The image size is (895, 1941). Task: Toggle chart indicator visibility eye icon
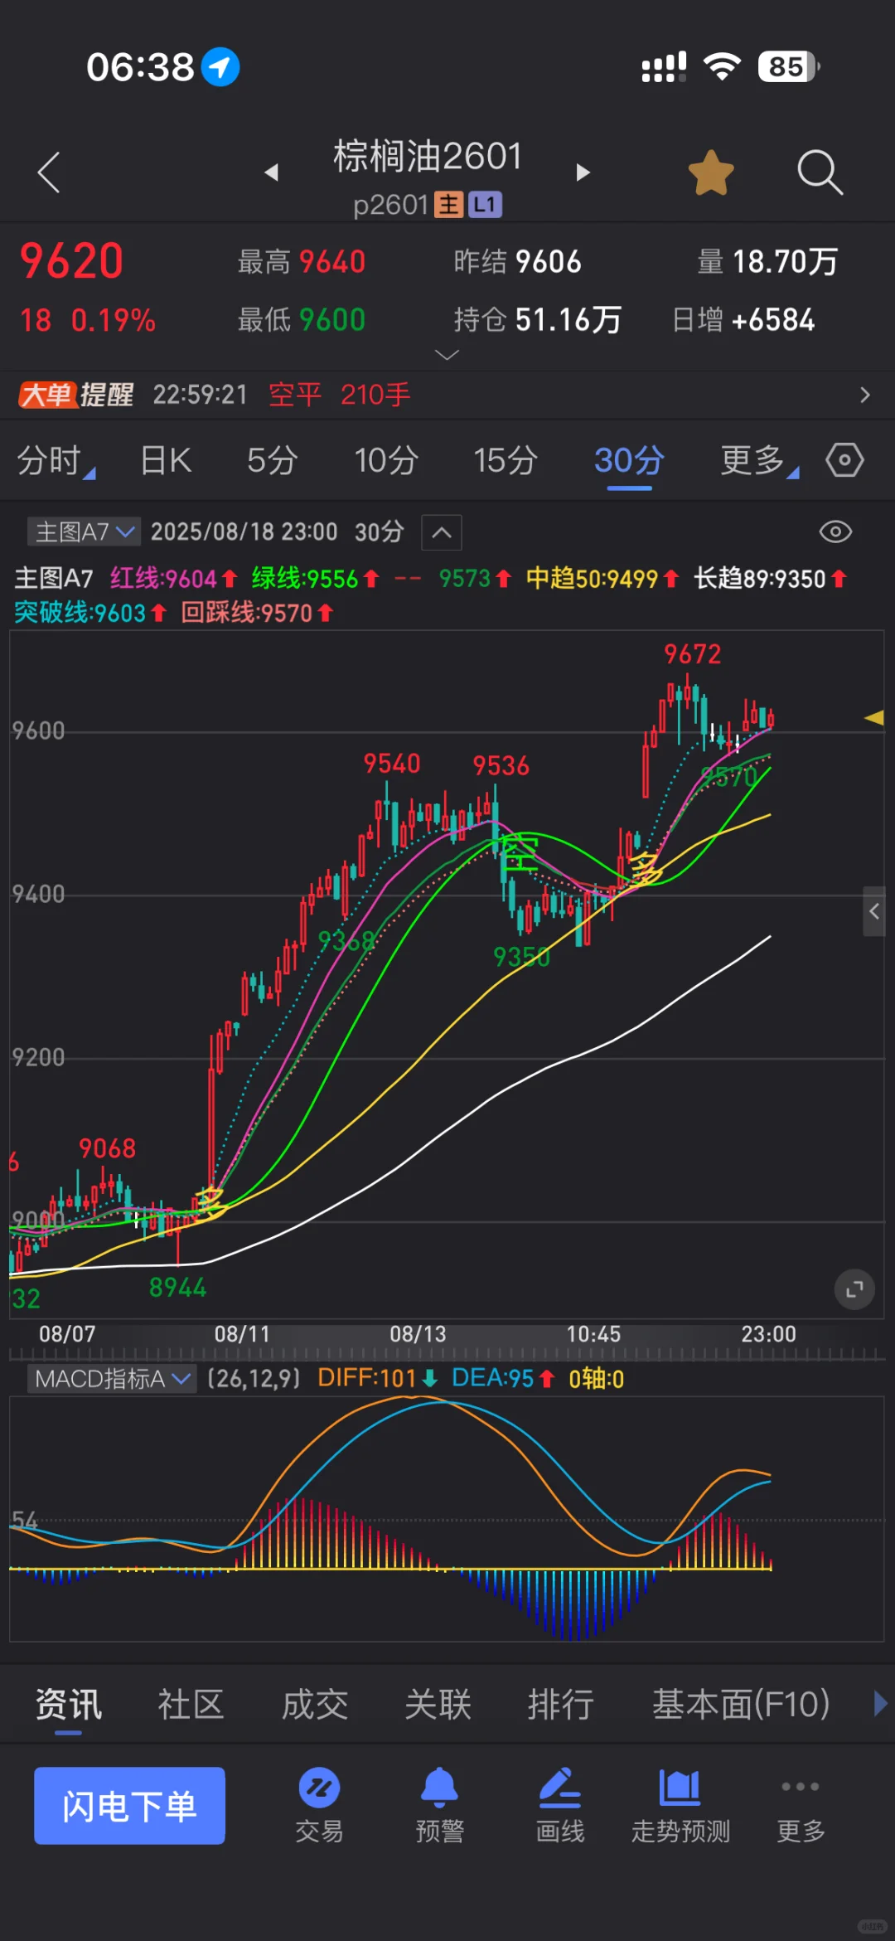(835, 531)
